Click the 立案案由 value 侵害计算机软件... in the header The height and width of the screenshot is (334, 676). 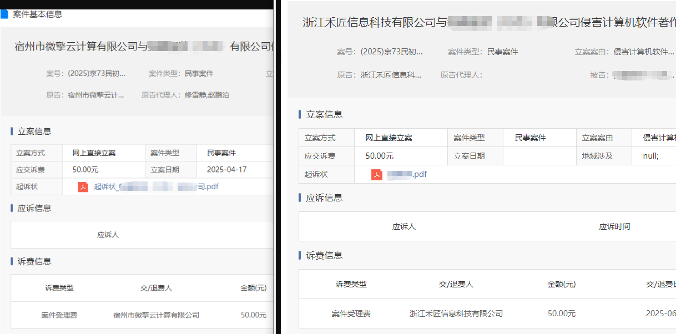[x=644, y=52]
